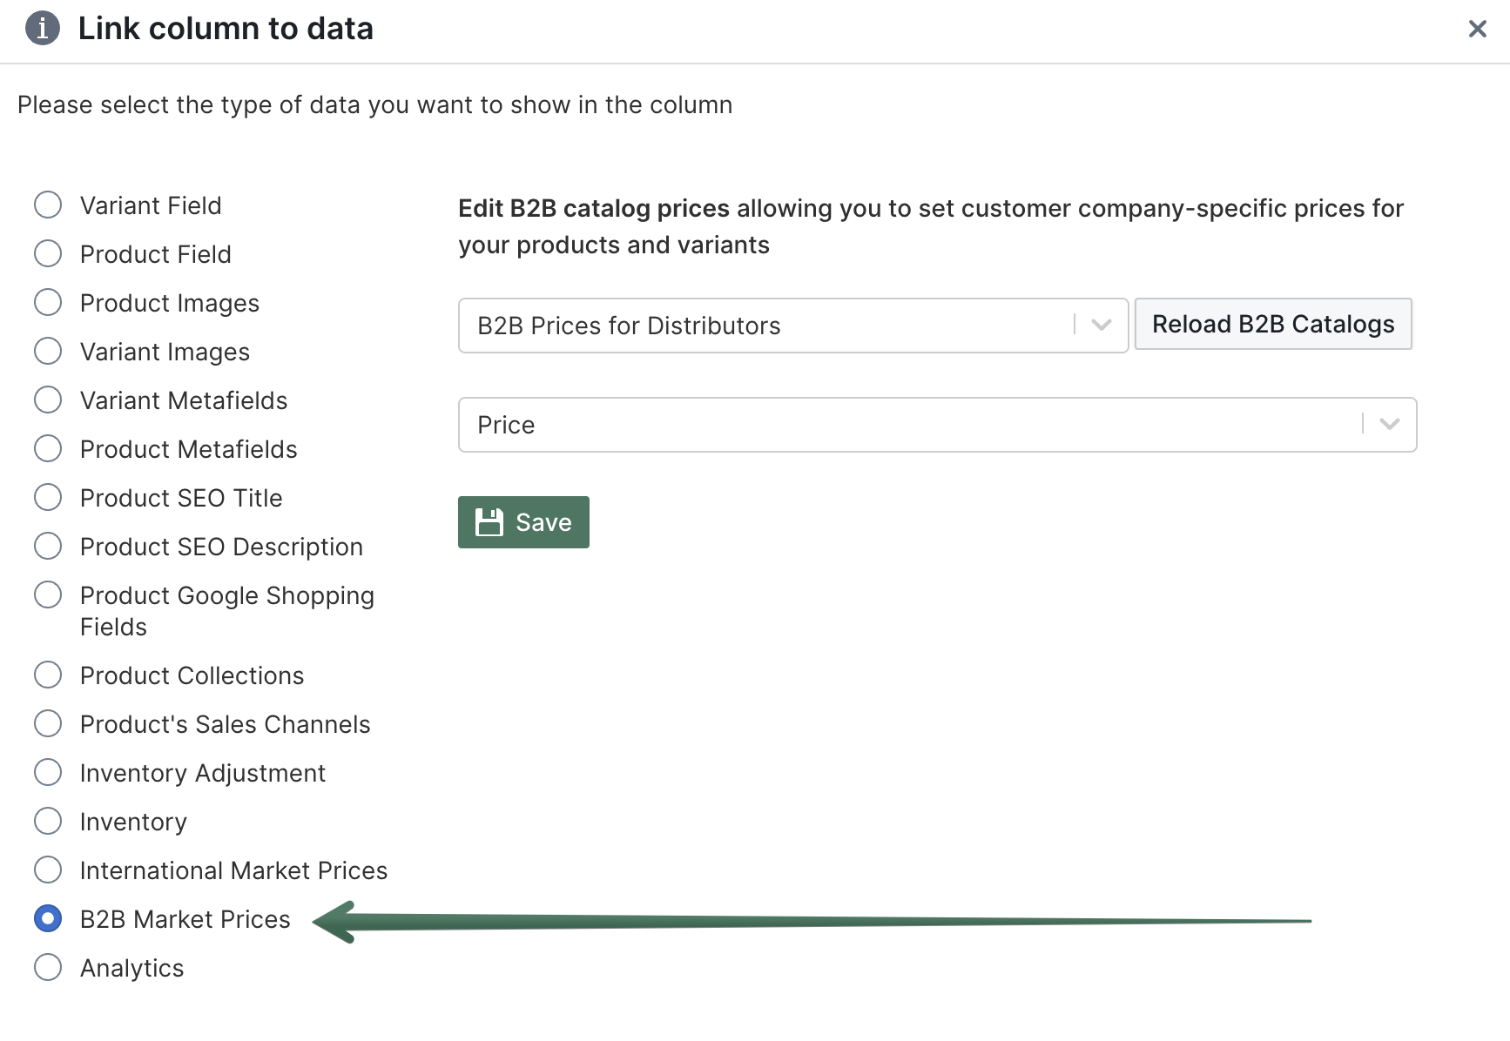Viewport: 1510px width, 1041px height.
Task: Select the Variant Field radio button
Action: (x=48, y=205)
